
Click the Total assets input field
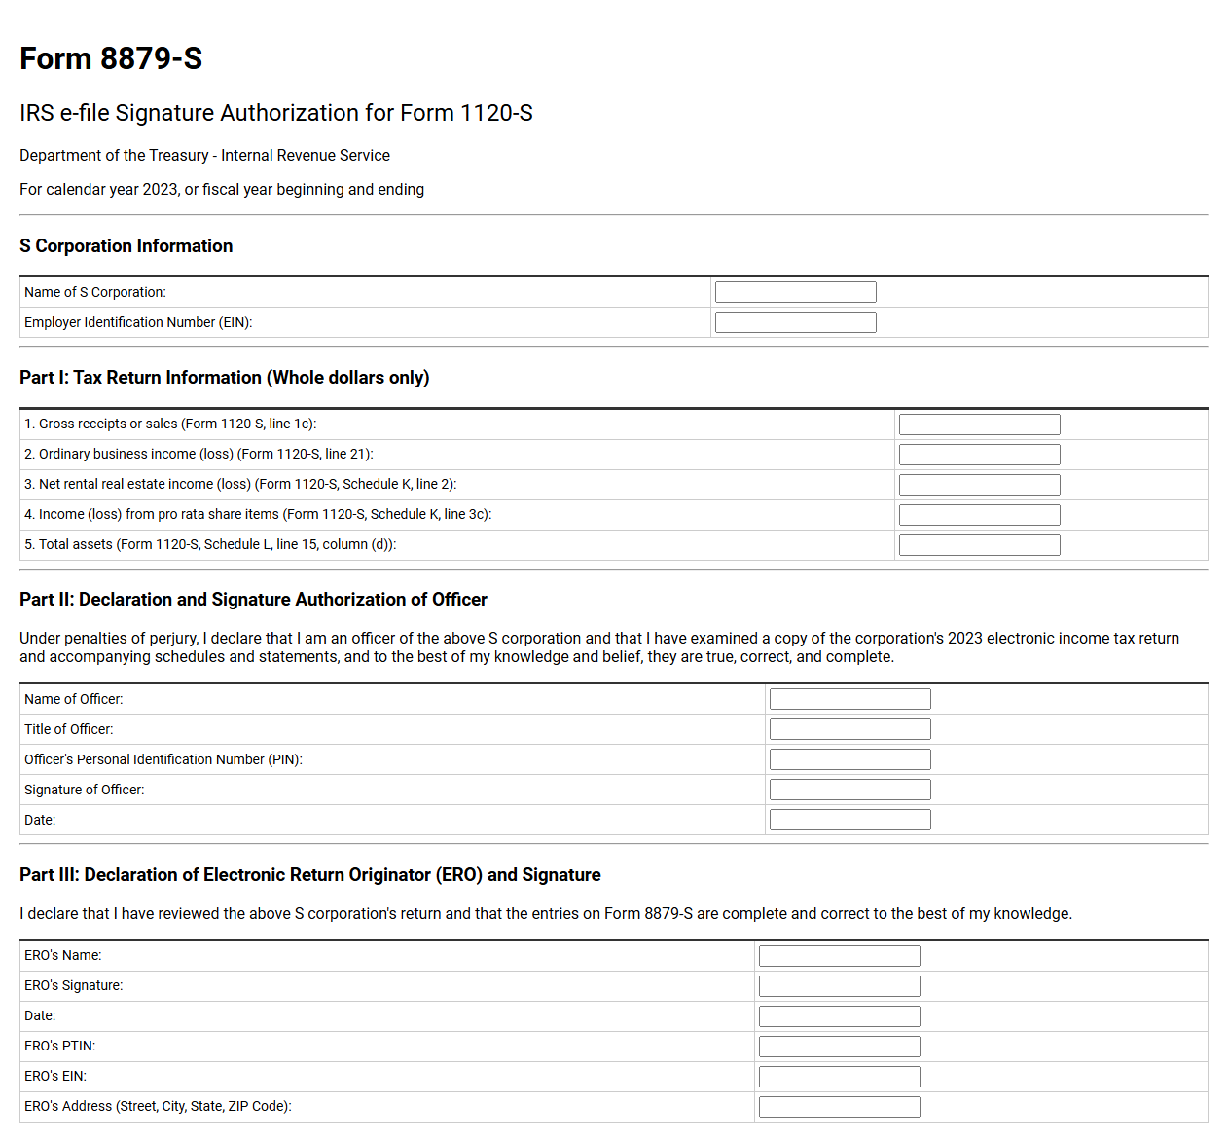point(979,545)
